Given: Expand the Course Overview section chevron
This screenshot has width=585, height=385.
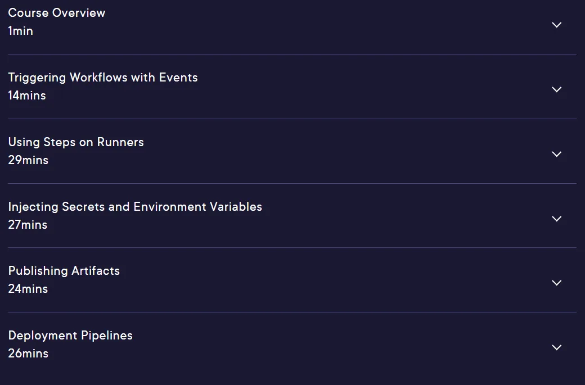Looking at the screenshot, I should [x=556, y=25].
